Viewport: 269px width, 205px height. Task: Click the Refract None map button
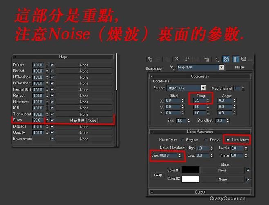(84, 96)
